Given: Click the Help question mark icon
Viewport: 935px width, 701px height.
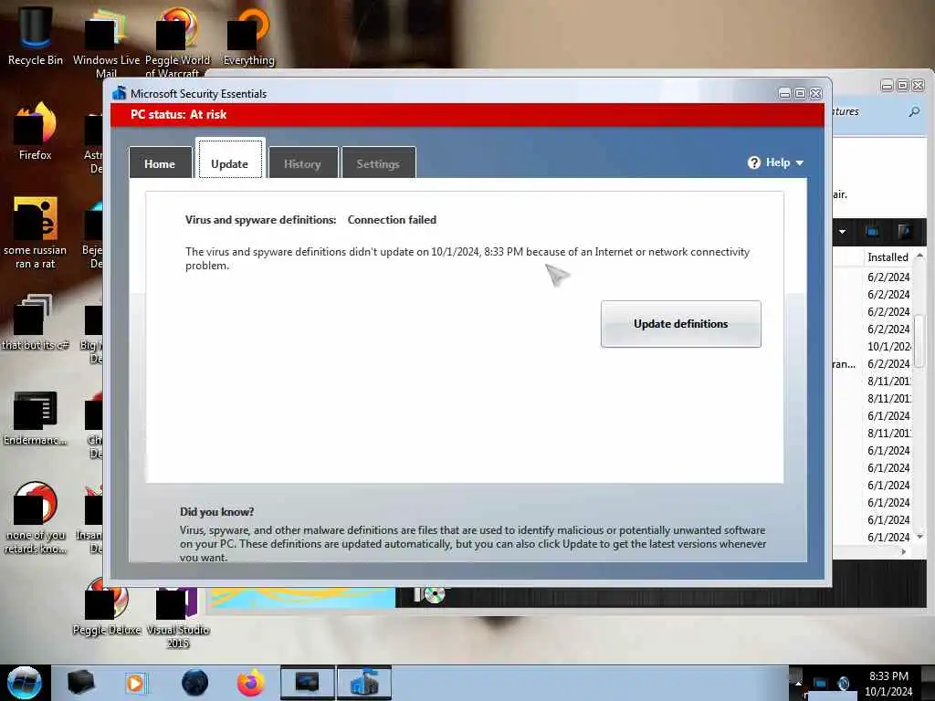Looking at the screenshot, I should (x=753, y=162).
